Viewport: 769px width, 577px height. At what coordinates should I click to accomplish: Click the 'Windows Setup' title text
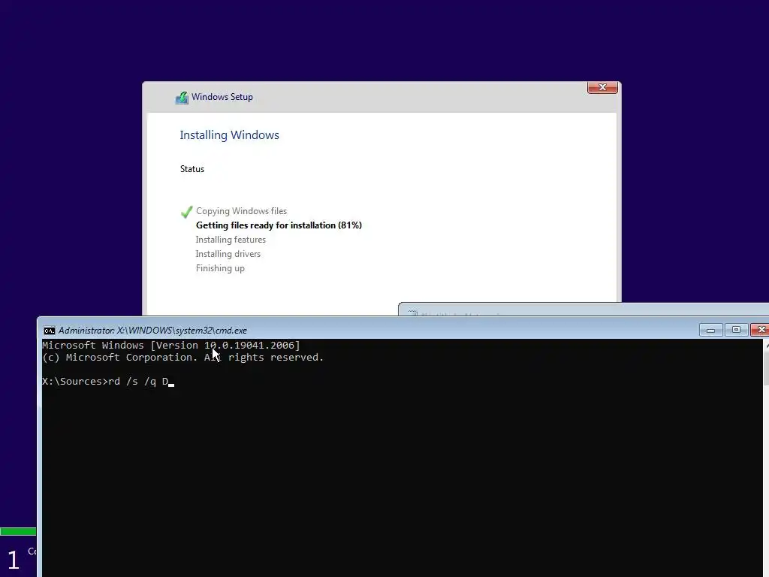point(222,97)
